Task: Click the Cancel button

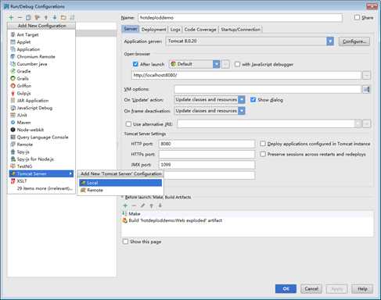Action: tap(311, 289)
